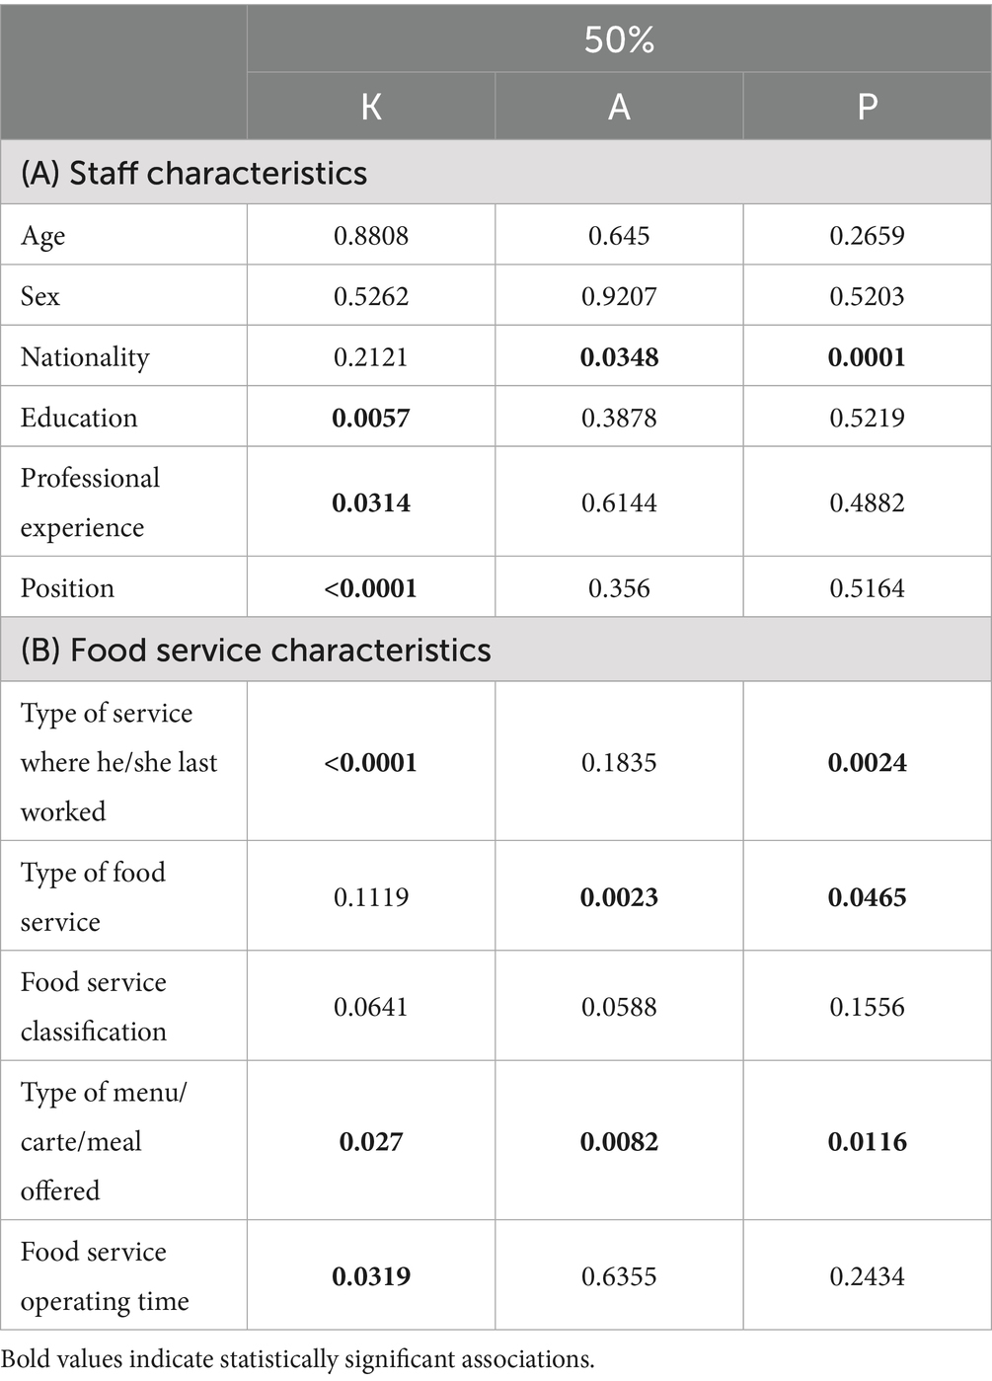Select the Nationality row label
This screenshot has height=1381, width=992.
(85, 357)
